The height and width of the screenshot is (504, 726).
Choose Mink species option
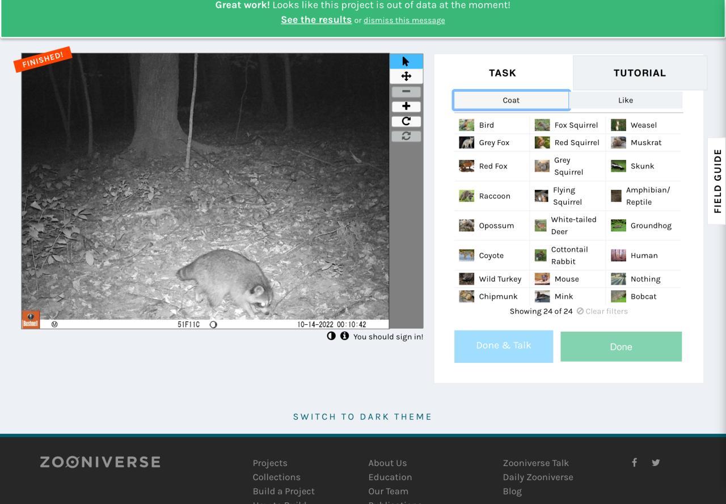click(568, 296)
